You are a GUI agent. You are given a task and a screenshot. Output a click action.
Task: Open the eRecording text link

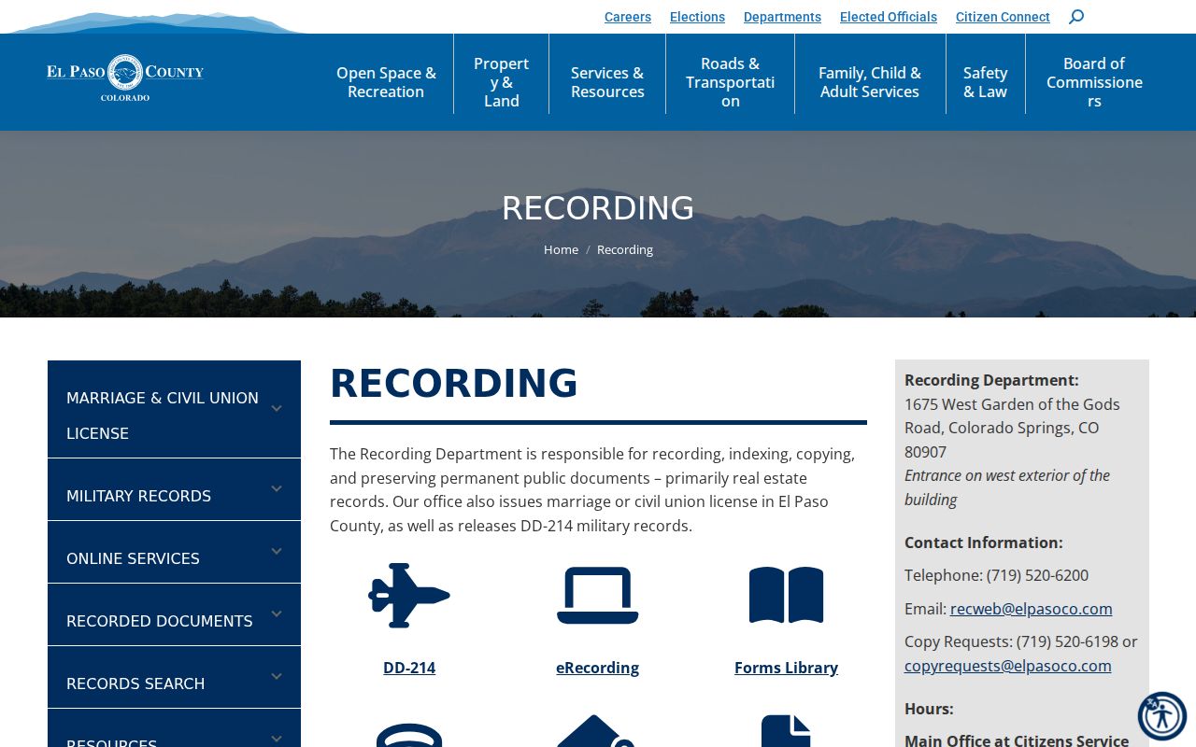(x=597, y=668)
